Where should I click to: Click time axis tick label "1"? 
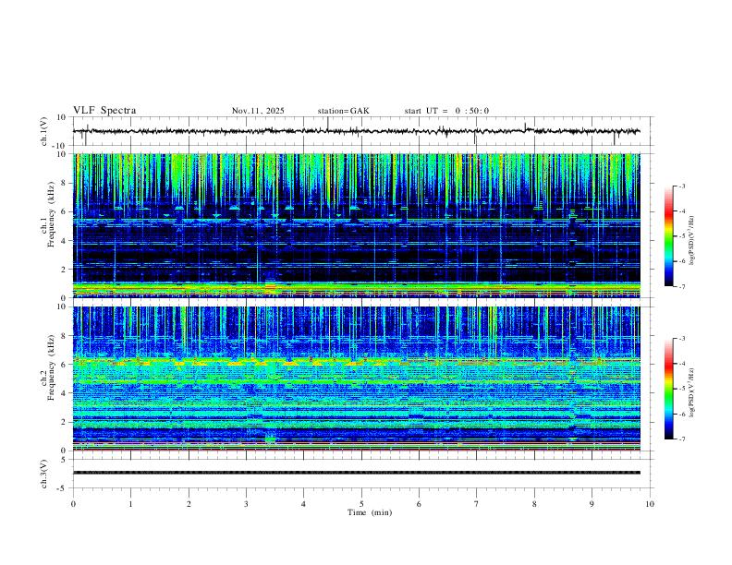coord(130,504)
